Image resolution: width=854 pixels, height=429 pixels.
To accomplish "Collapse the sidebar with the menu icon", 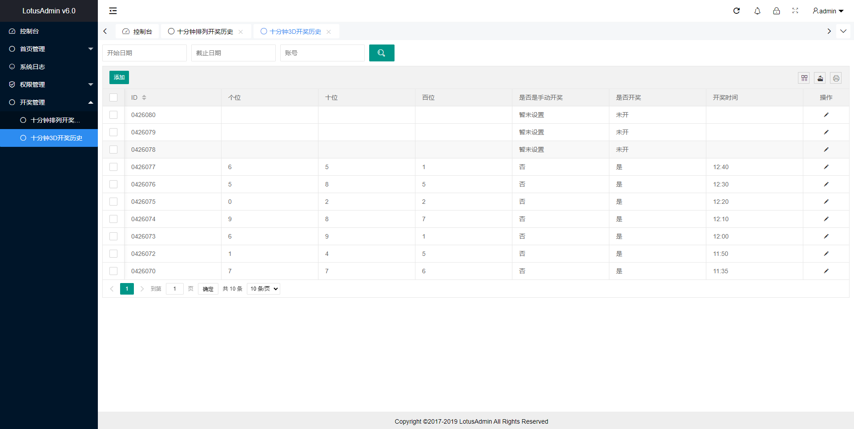I will [x=113, y=11].
